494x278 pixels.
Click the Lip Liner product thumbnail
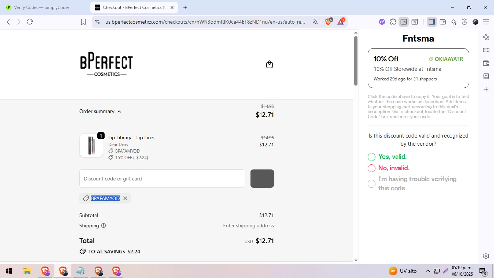[91, 145]
